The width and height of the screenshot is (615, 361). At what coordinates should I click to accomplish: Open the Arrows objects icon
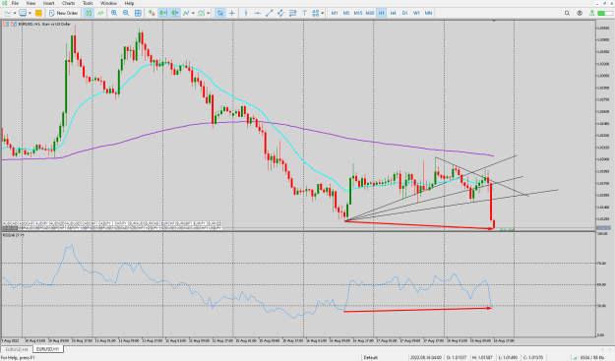(316, 13)
